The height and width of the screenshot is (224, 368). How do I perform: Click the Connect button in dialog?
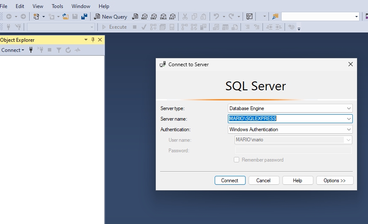click(x=230, y=181)
